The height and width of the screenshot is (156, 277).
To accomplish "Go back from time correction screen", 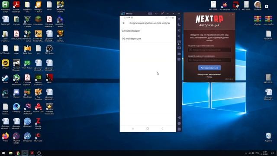I will (x=123, y=23).
